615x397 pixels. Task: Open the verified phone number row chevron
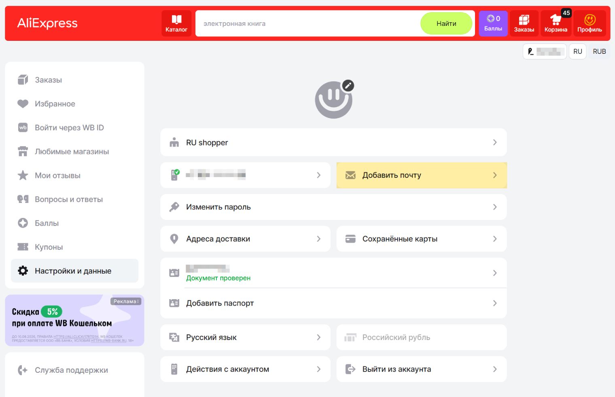(x=319, y=175)
